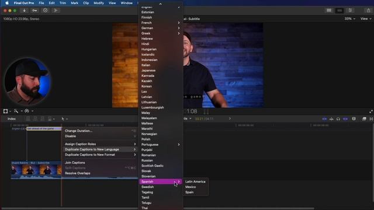Toggle the timeline panel icon
374x210 pixels.
click(340, 10)
